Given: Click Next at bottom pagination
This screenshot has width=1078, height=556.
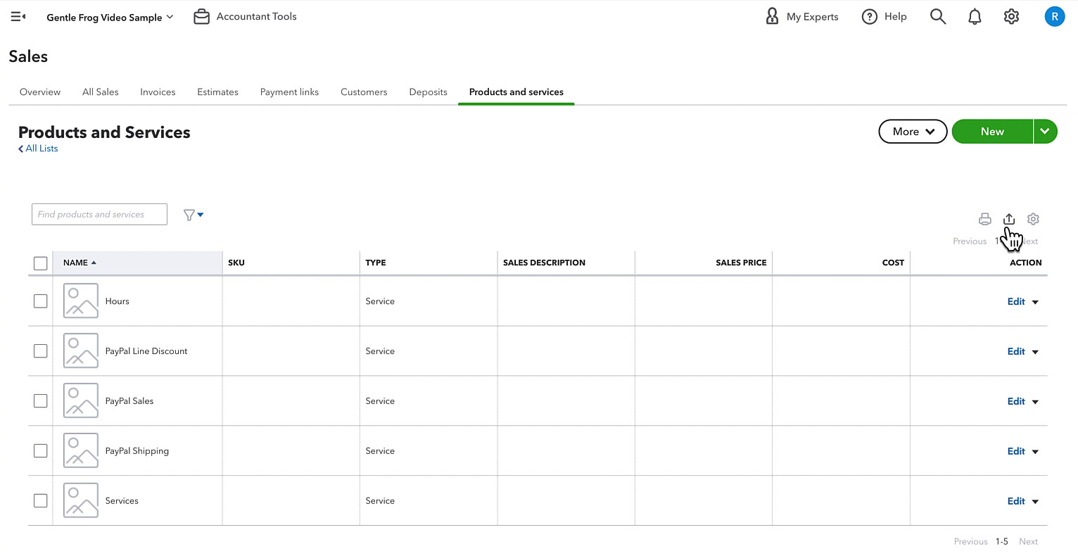Looking at the screenshot, I should coord(1028,542).
